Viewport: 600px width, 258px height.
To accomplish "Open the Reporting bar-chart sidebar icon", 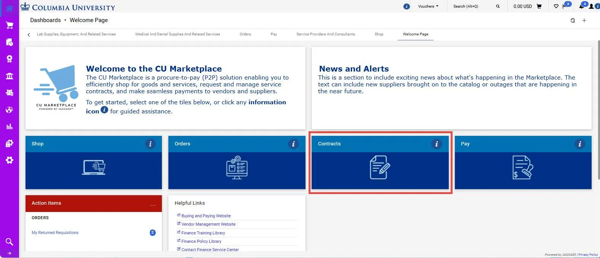I will coord(10,126).
